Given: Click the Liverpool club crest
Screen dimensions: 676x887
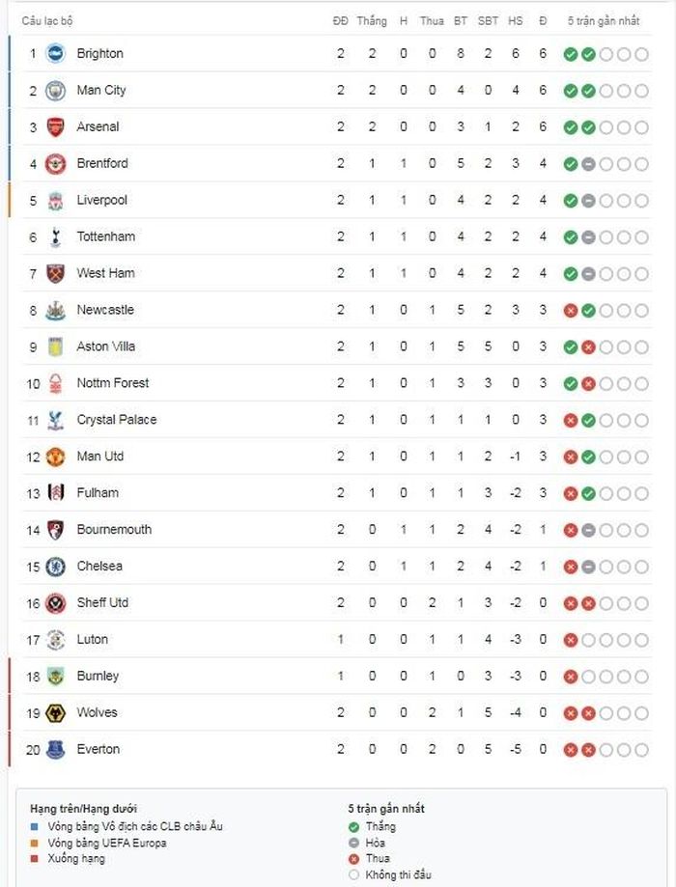Looking at the screenshot, I should (x=55, y=200).
